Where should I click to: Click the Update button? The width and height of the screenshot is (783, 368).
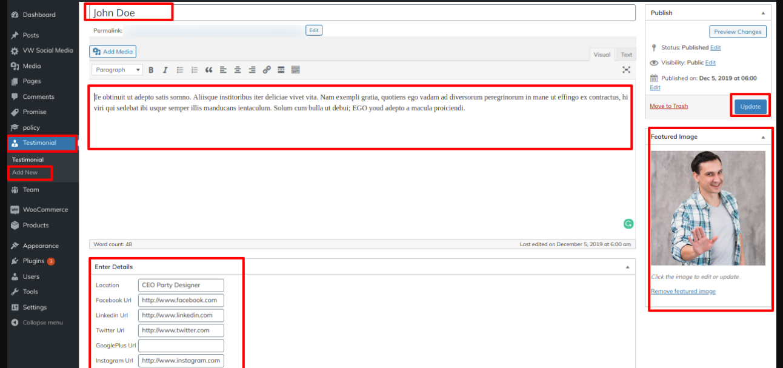pos(750,107)
